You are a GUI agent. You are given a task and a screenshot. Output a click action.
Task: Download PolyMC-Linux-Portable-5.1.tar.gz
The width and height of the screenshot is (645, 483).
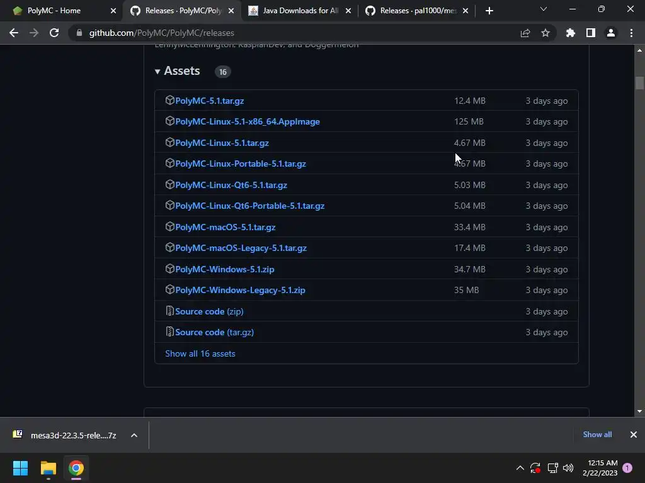240,164
